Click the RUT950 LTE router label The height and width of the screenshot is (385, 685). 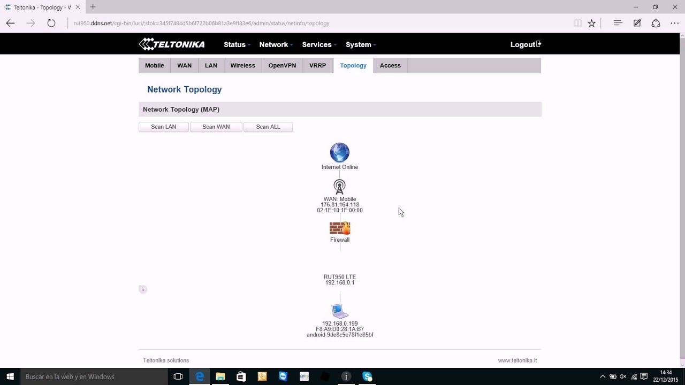point(340,277)
